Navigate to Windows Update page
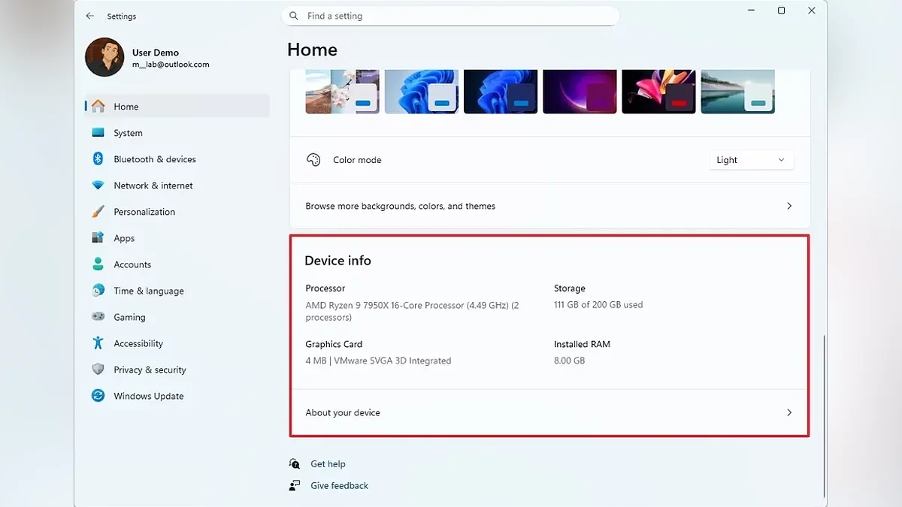Image resolution: width=902 pixels, height=507 pixels. point(177,396)
